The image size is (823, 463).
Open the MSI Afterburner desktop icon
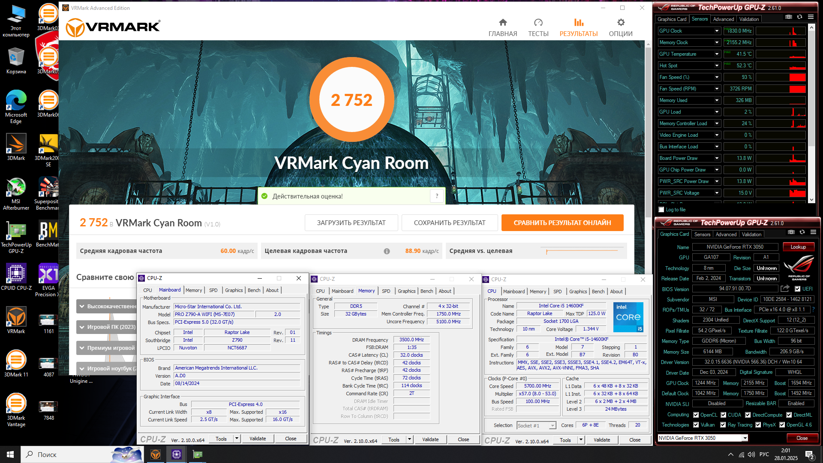(x=16, y=193)
